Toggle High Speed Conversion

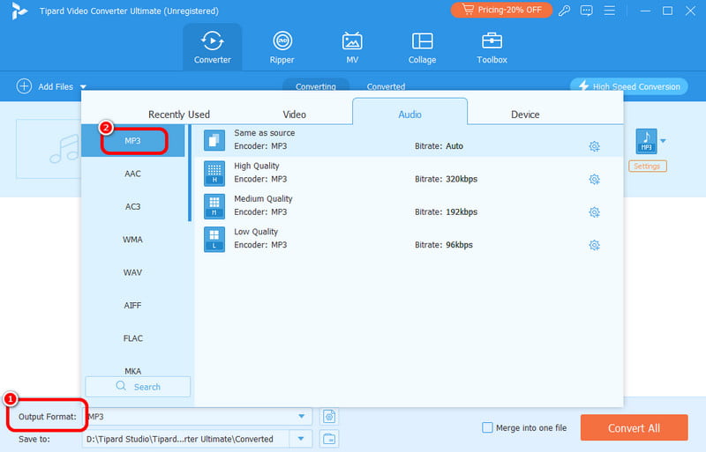[x=629, y=86]
